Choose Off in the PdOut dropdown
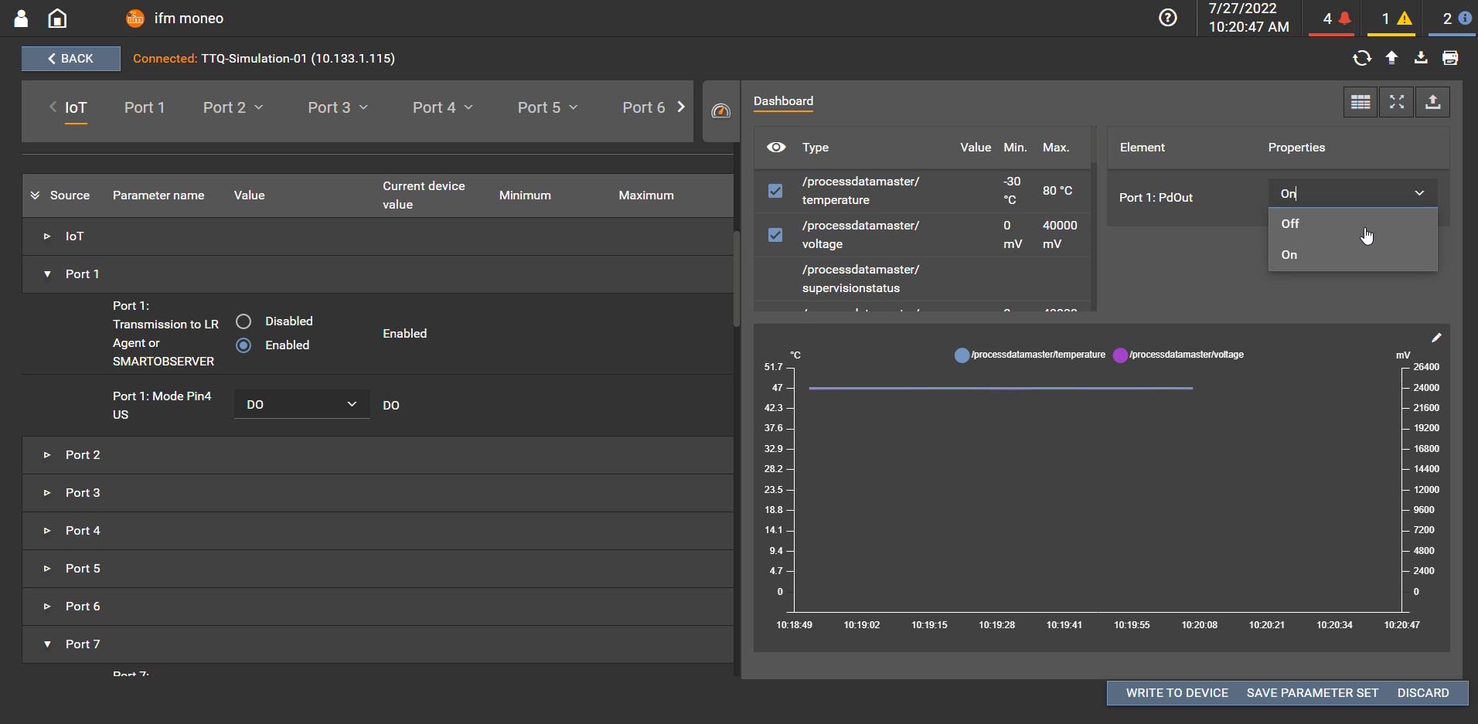The height and width of the screenshot is (724, 1478). click(x=1290, y=224)
